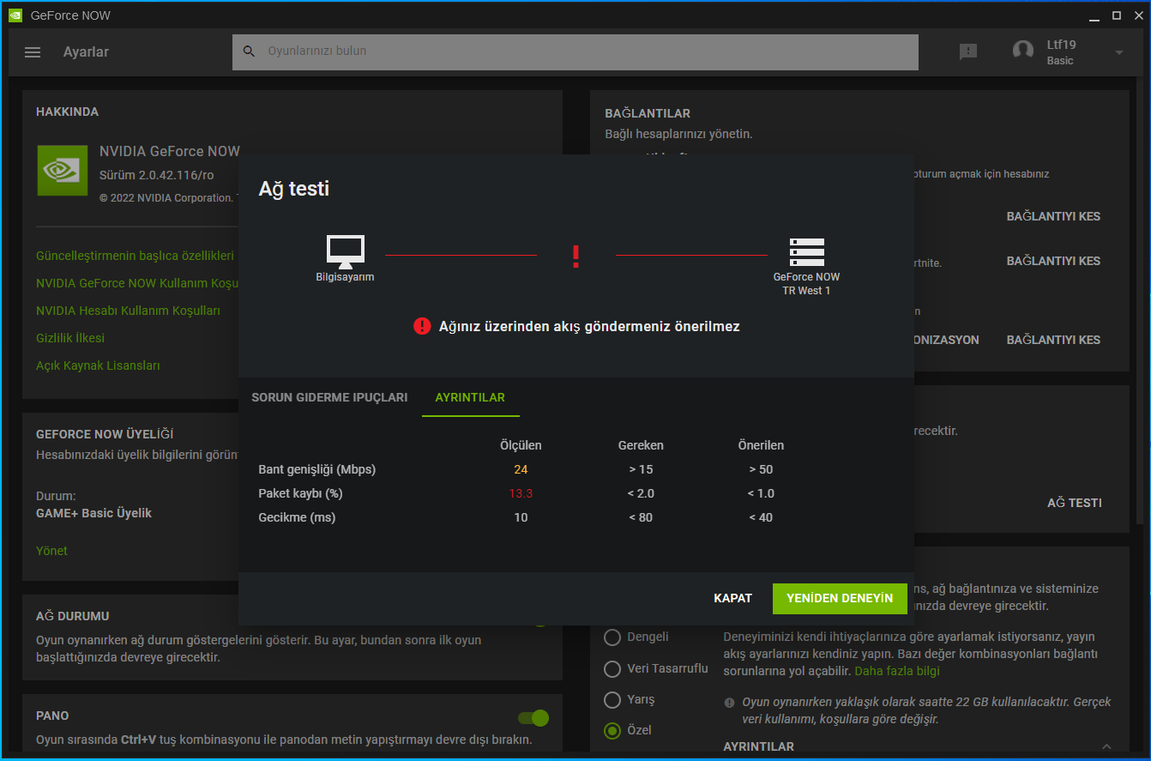The image size is (1151, 761).
Task: Click the search magnifier icon
Action: 250,51
